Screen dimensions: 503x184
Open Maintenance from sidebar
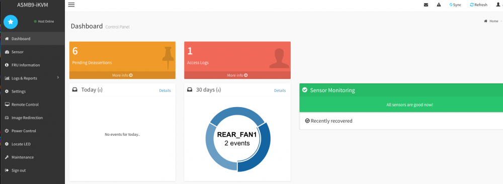click(32, 157)
